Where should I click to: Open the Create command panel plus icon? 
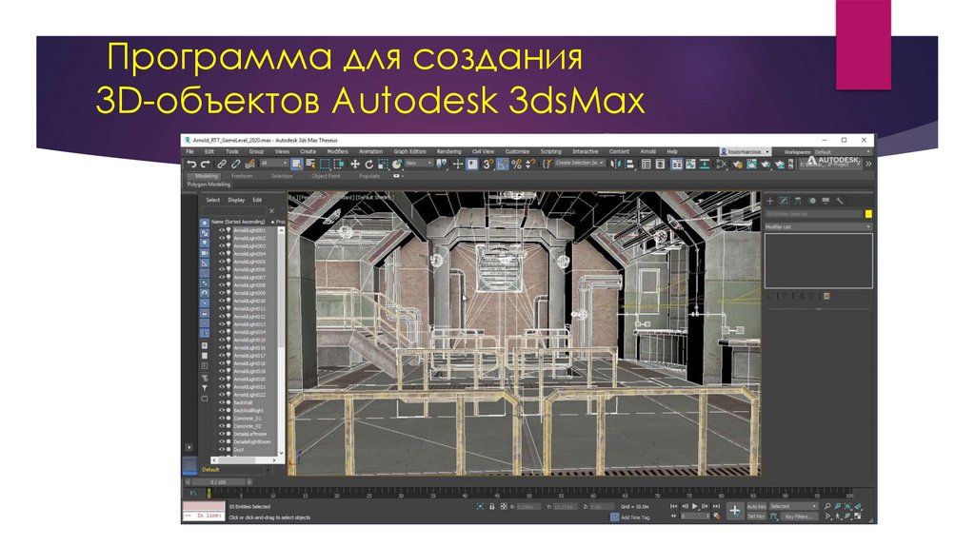click(769, 201)
